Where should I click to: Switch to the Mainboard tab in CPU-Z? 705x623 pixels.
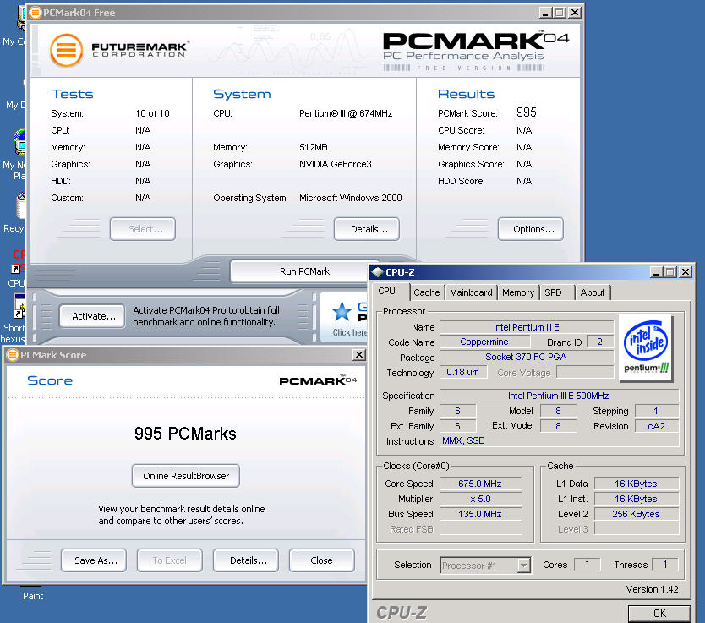tap(471, 292)
